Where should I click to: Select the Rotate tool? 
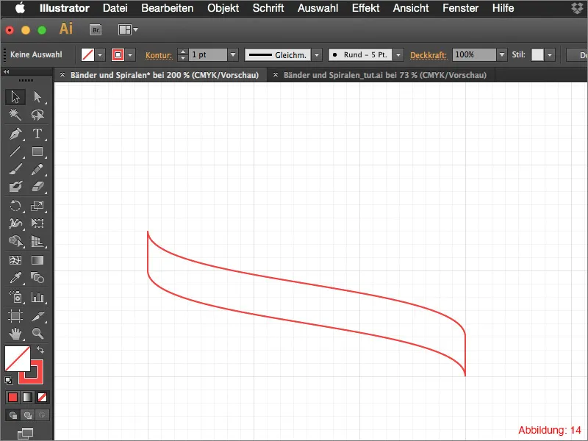(15, 206)
